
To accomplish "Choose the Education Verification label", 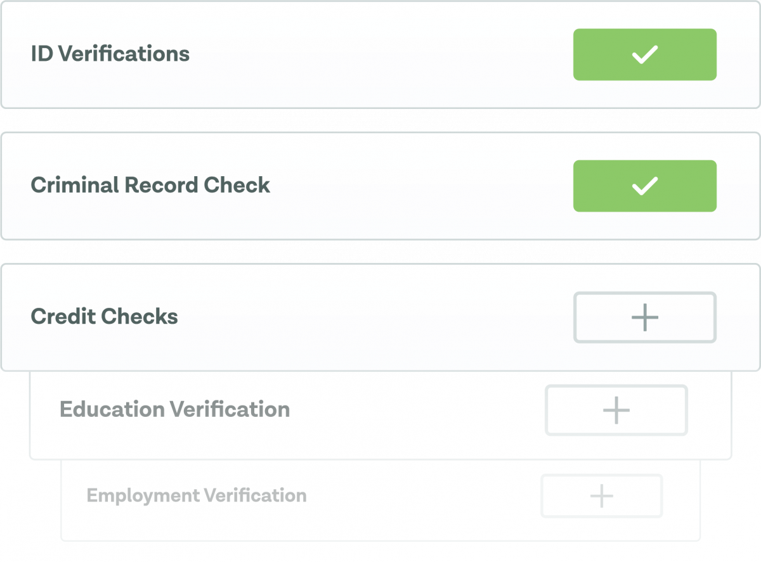I will pos(175,409).
